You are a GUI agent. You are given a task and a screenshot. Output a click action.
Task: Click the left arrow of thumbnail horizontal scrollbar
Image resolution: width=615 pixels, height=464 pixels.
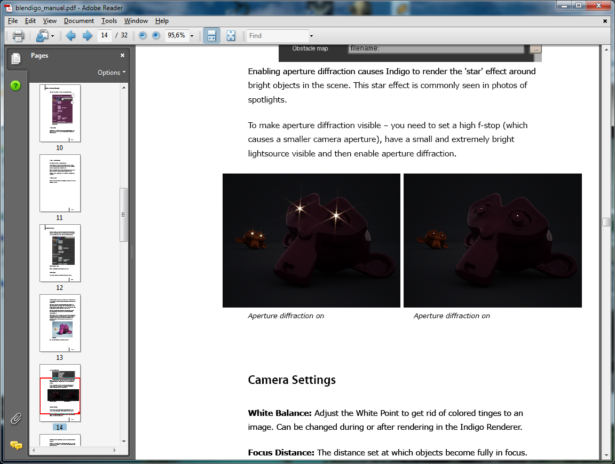pos(34,450)
